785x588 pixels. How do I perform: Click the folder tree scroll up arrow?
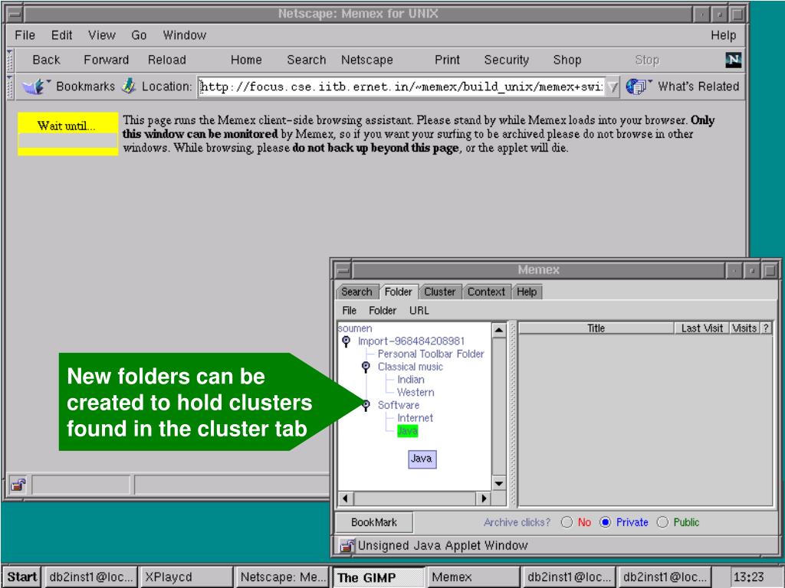point(498,330)
